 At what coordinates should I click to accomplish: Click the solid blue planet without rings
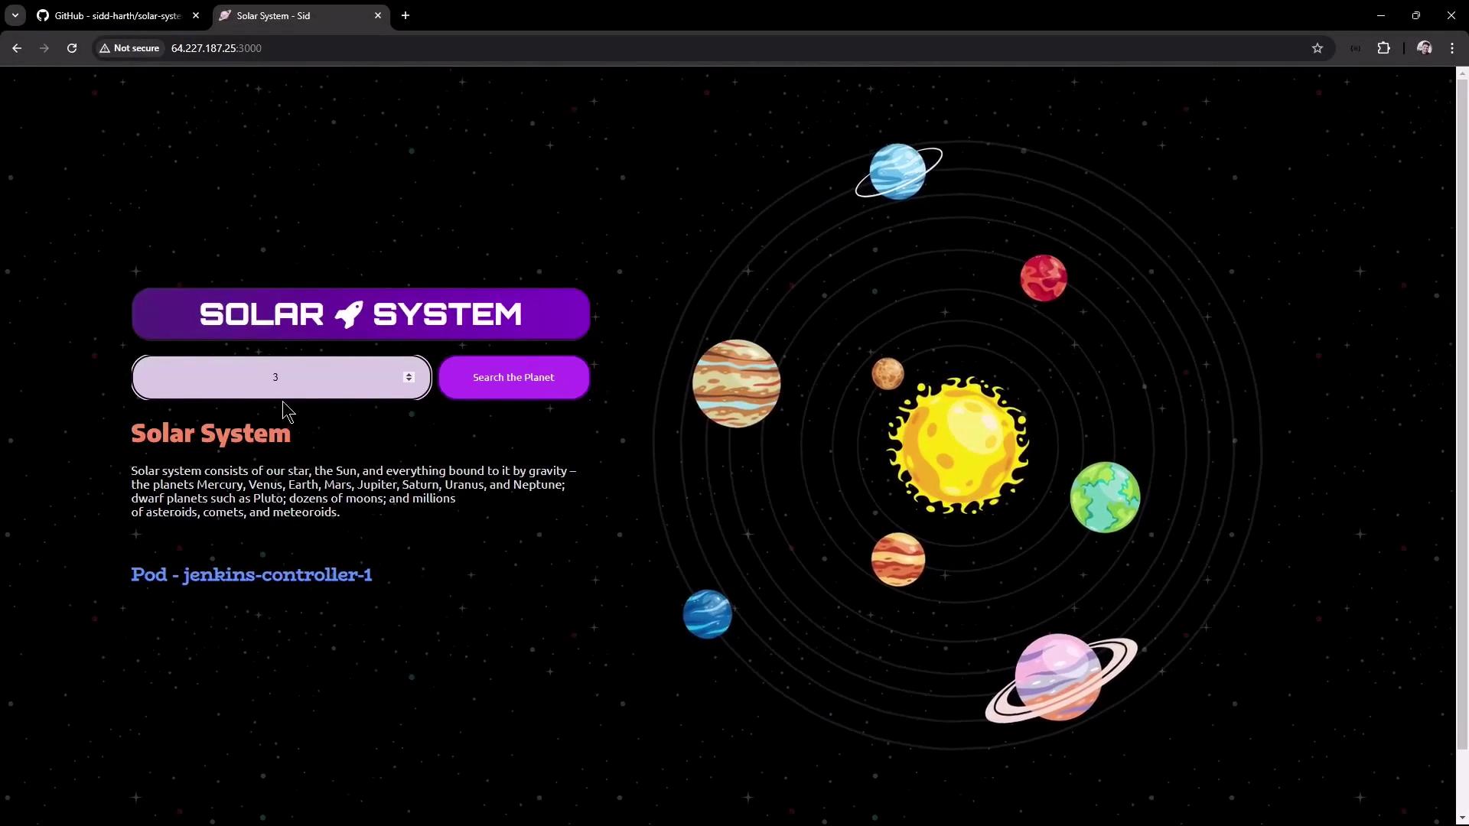(707, 613)
